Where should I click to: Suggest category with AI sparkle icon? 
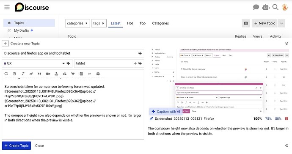[x=68, y=63]
